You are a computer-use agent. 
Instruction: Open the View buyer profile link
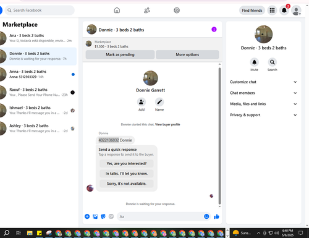pos(167,124)
